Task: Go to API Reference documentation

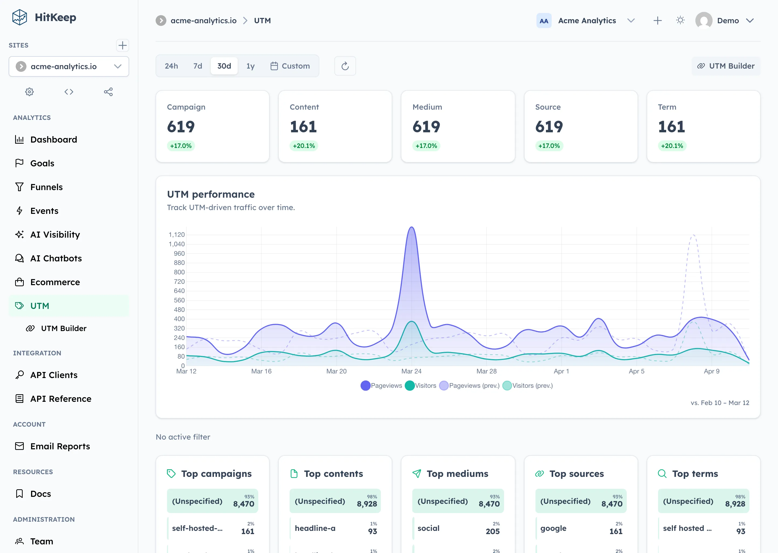Action: (60, 398)
